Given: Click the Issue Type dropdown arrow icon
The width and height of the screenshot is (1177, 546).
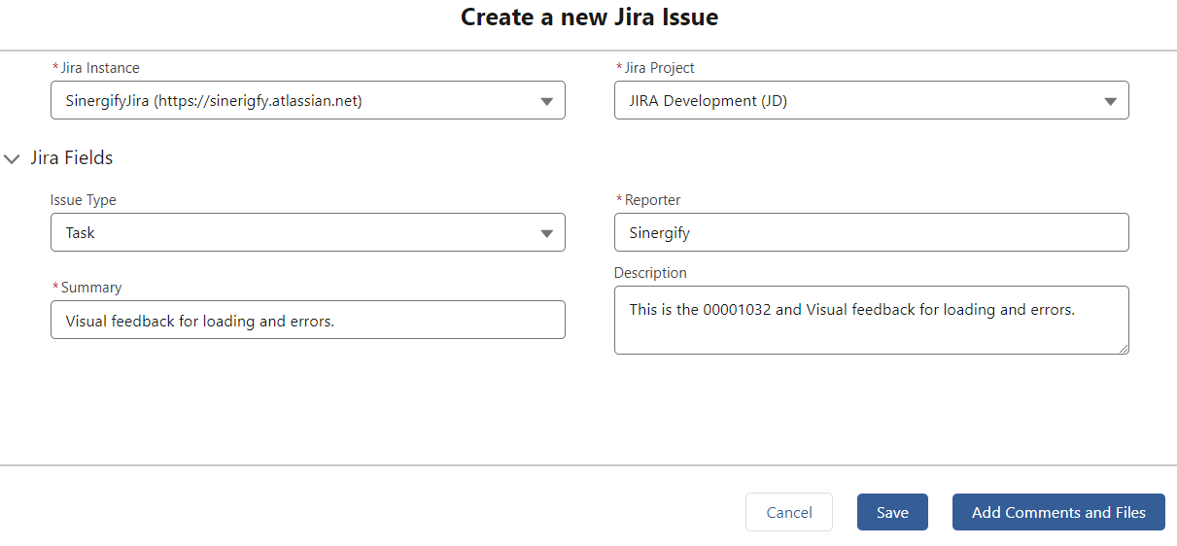Looking at the screenshot, I should coord(546,233).
